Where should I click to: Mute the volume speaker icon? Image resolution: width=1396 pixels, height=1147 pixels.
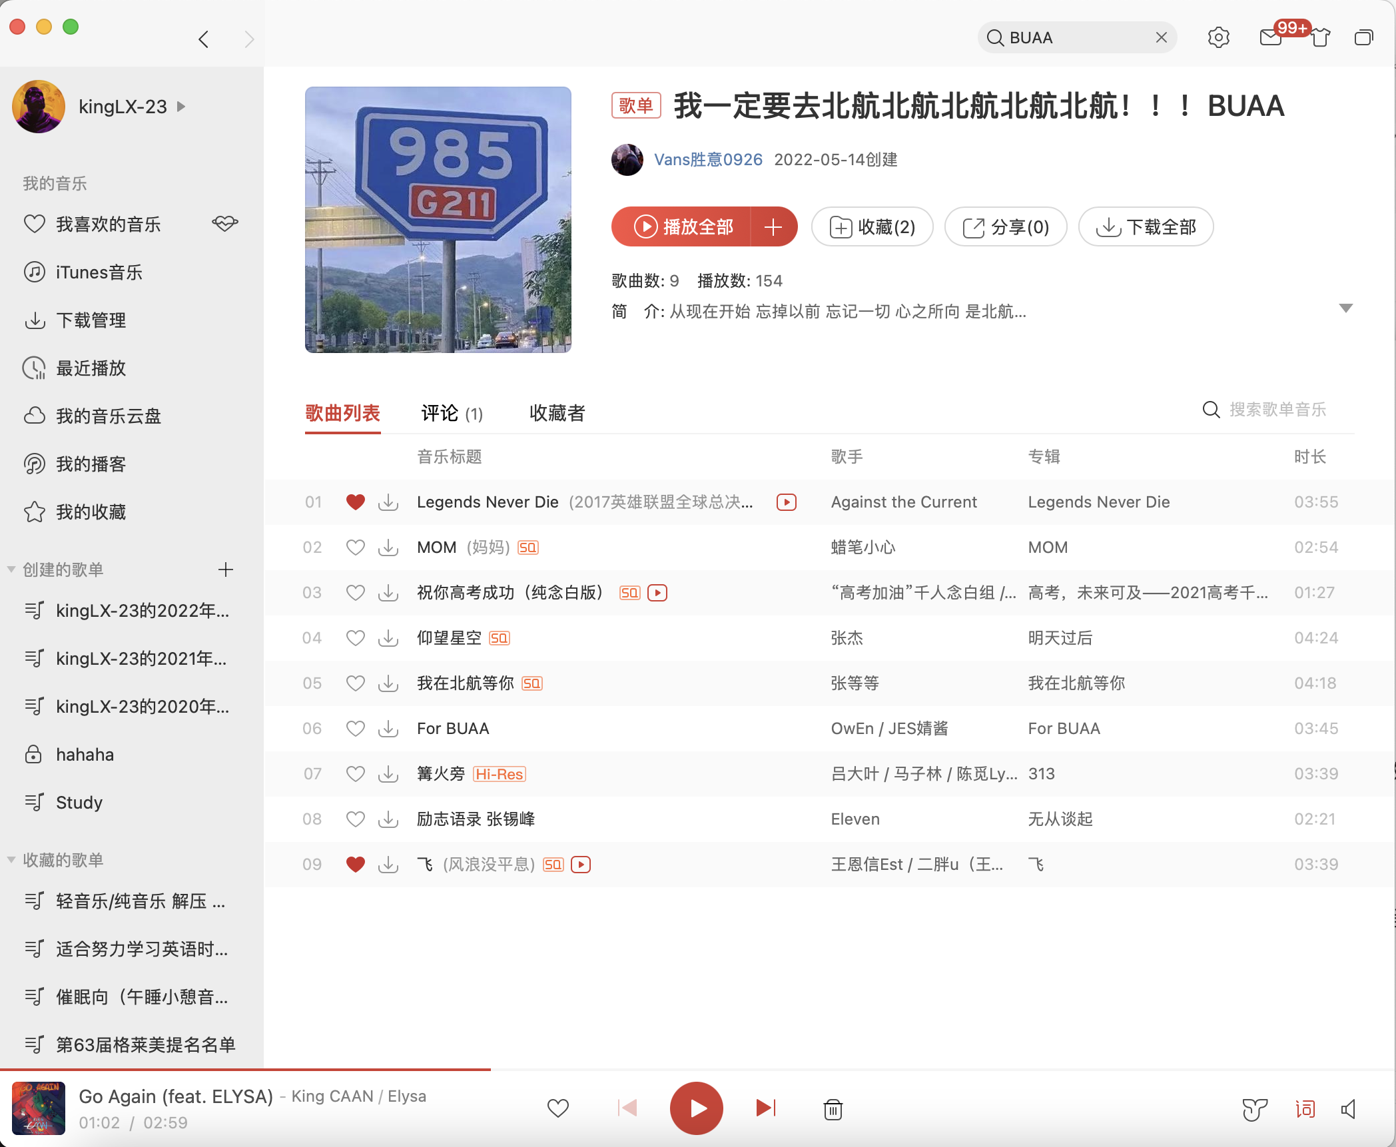coord(1349,1109)
